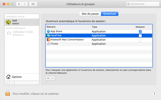
Task: Select the Ouverture tab
Action: tap(109, 14)
